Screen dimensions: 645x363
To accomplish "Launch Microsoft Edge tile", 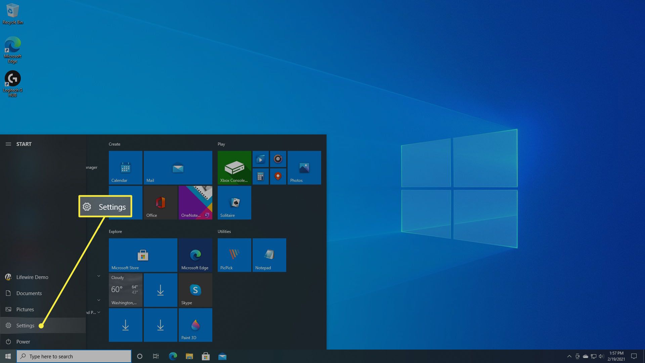I will coord(195,255).
